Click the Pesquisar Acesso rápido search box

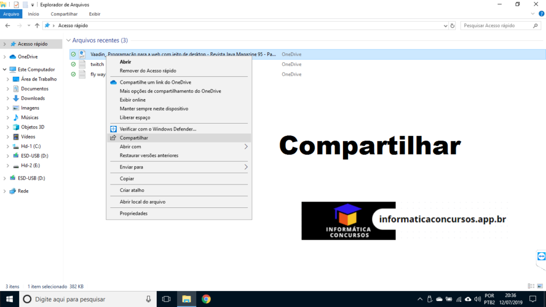click(x=496, y=26)
